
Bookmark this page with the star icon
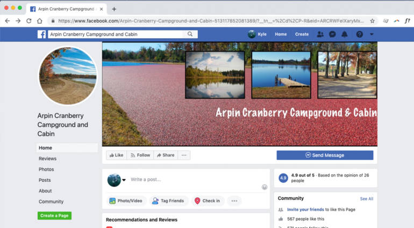pyautogui.click(x=372, y=21)
